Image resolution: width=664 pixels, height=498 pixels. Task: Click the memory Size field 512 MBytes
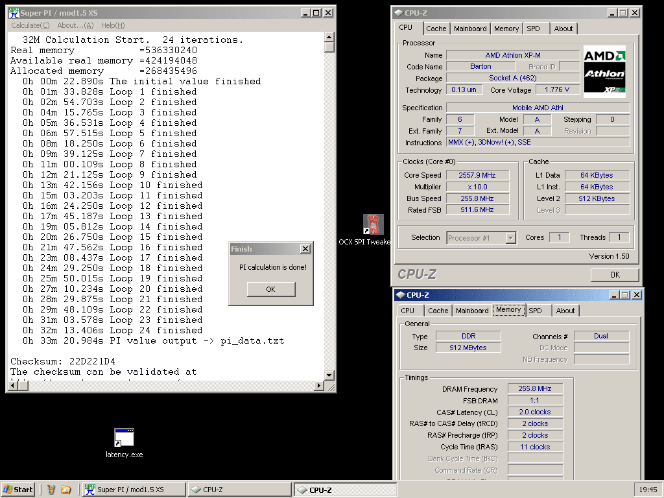point(468,348)
